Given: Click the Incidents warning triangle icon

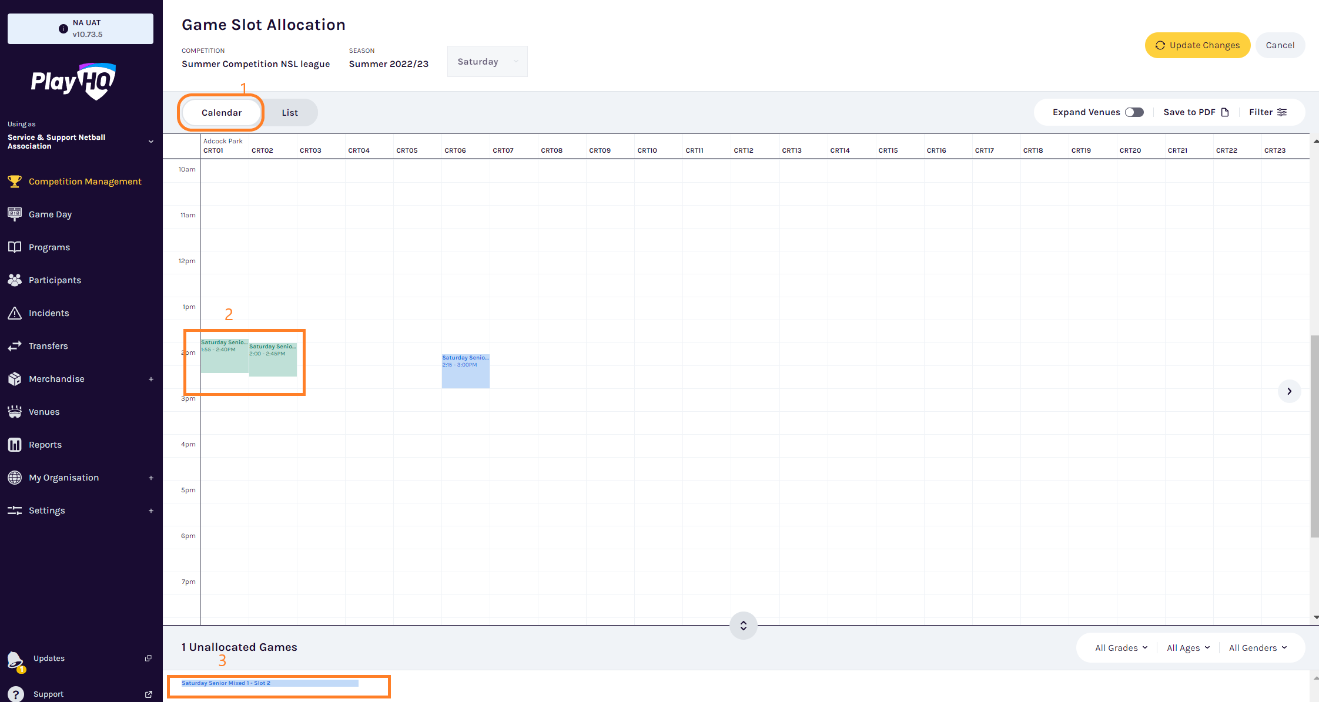Looking at the screenshot, I should pyautogui.click(x=15, y=313).
